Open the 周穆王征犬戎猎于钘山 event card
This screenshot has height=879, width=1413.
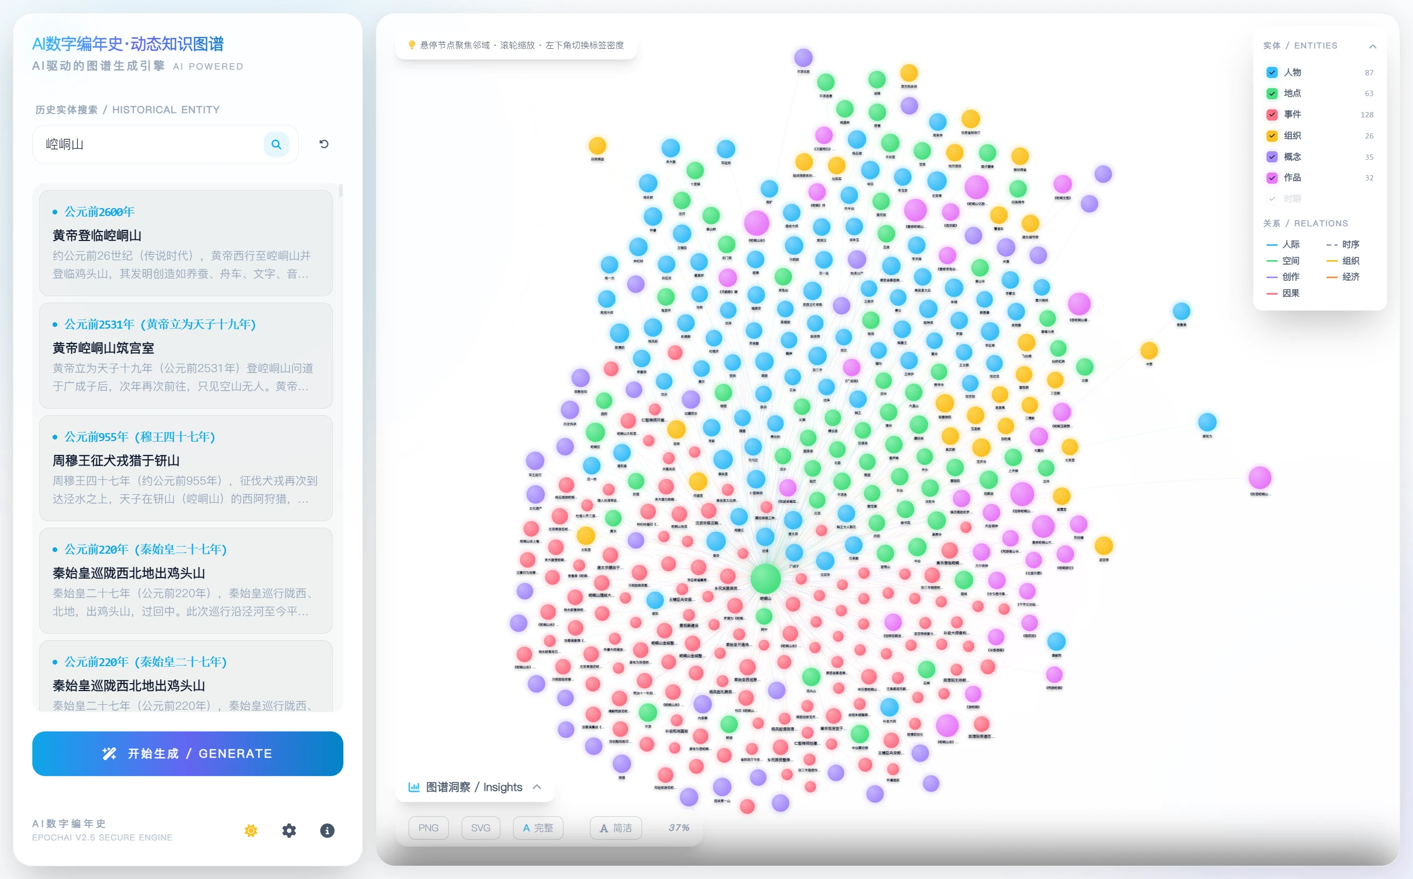[x=186, y=468]
